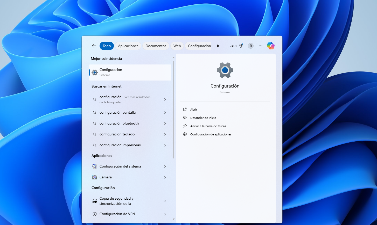The width and height of the screenshot is (377, 225).
Task: Expand the configuración bluetooth suggestion chevron
Action: click(x=165, y=124)
